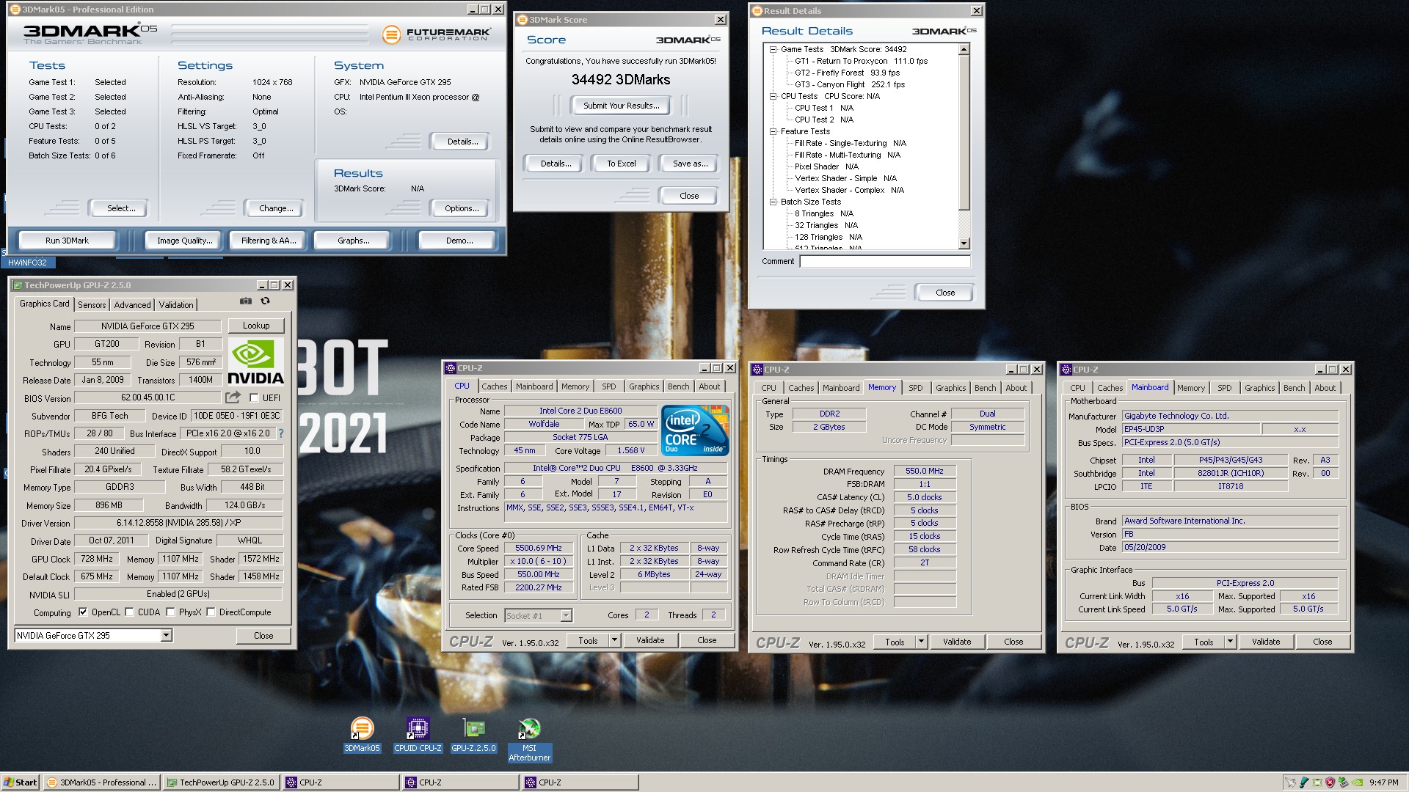Click the Bus Interface question mark icon
The width and height of the screenshot is (1409, 792).
[x=280, y=433]
